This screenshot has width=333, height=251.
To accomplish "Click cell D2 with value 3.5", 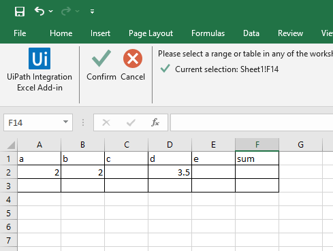I will point(170,172).
